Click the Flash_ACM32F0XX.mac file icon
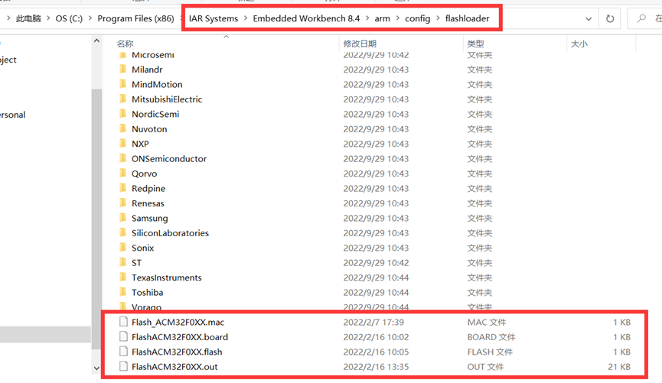The image size is (662, 383). (122, 322)
